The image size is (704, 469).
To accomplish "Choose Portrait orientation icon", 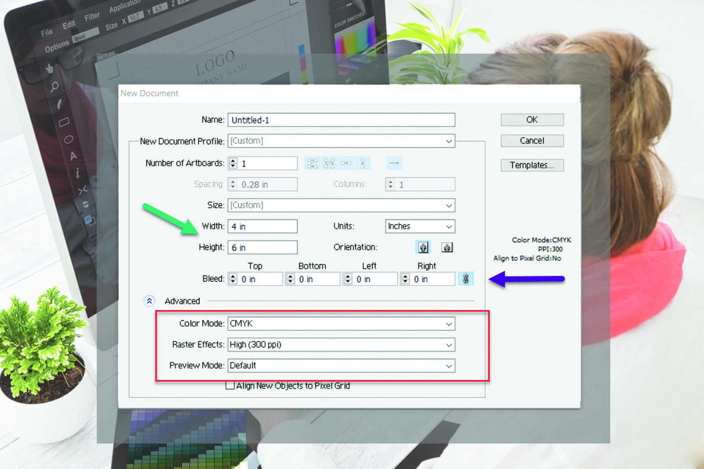I will click(423, 247).
